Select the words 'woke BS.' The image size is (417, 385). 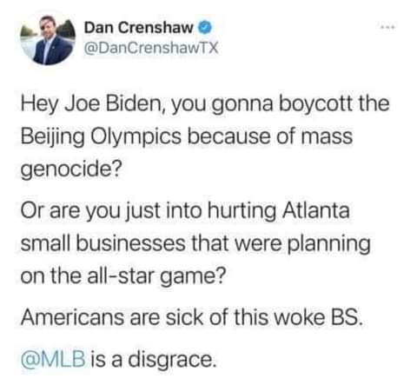coord(318,317)
